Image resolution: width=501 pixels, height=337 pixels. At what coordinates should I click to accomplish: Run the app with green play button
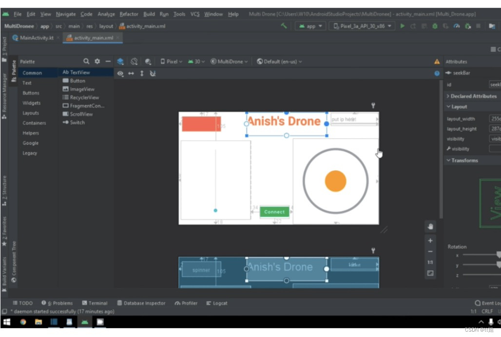pos(403,26)
